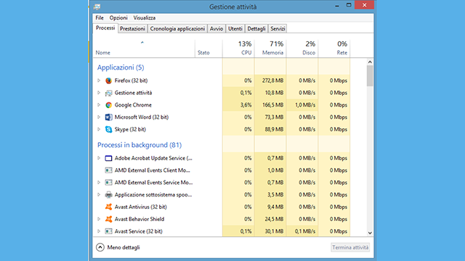Expand the Google Chrome process group
This screenshot has height=261, width=465.
click(99, 105)
